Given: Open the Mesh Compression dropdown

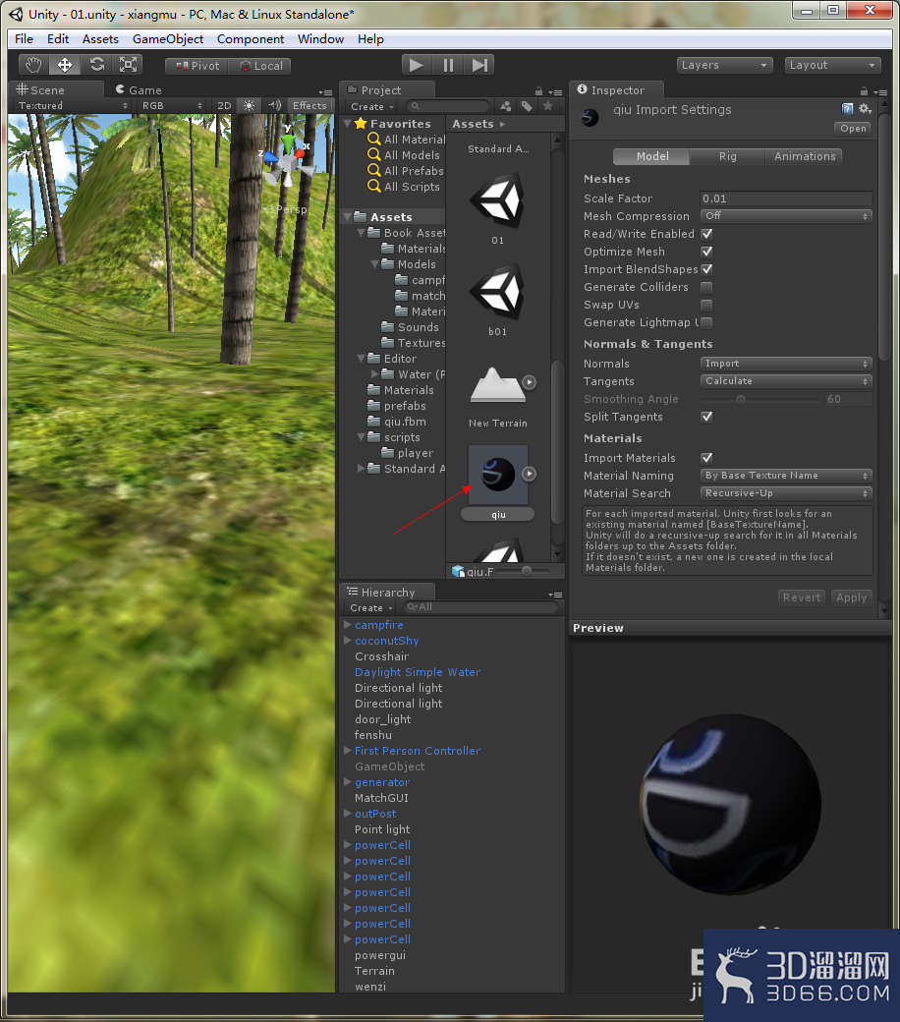Looking at the screenshot, I should click(785, 216).
